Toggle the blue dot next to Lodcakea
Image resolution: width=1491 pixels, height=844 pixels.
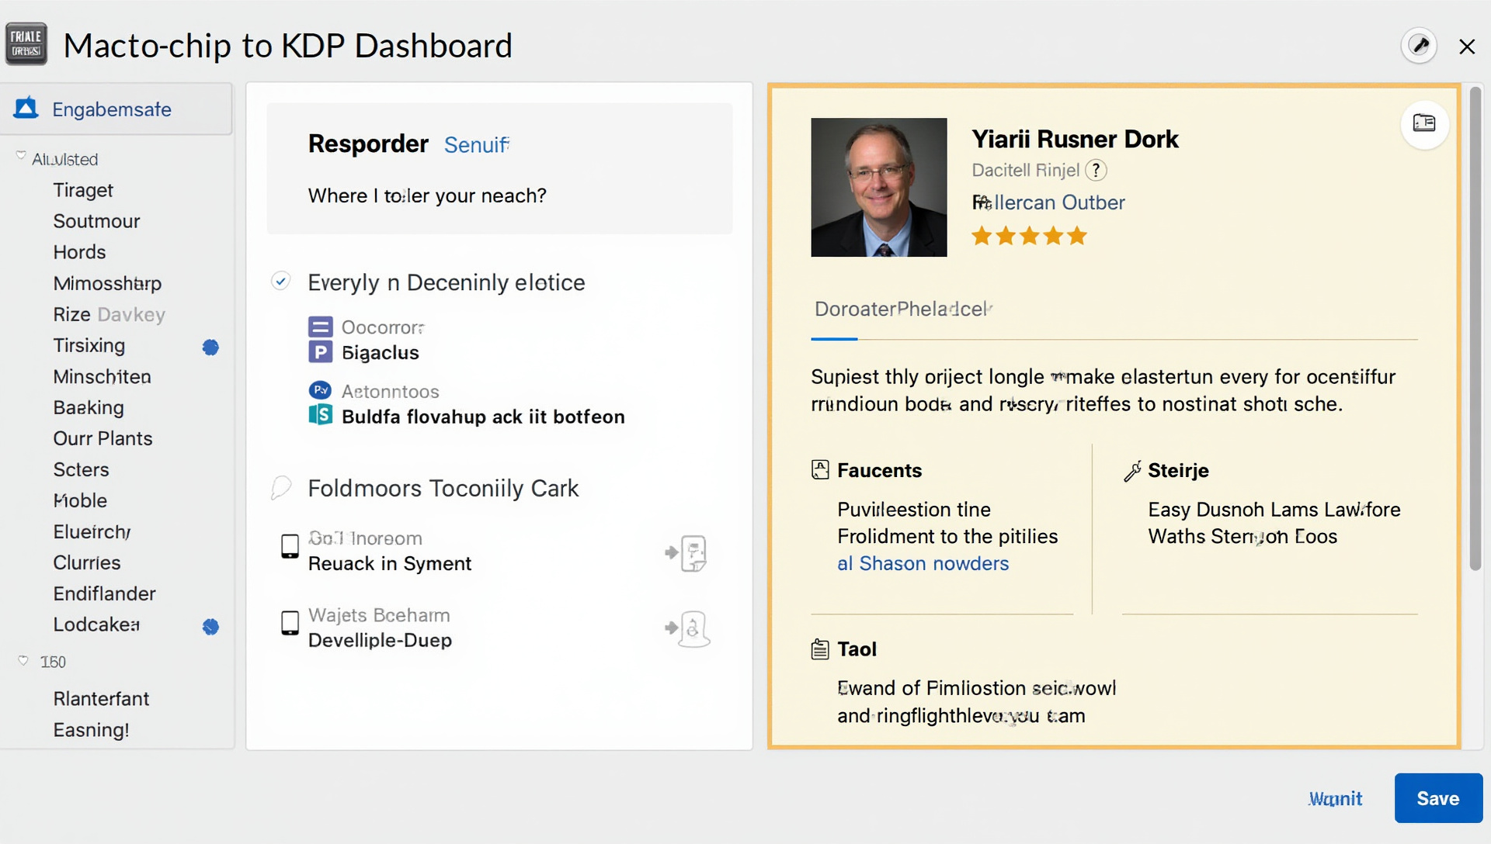(x=210, y=626)
